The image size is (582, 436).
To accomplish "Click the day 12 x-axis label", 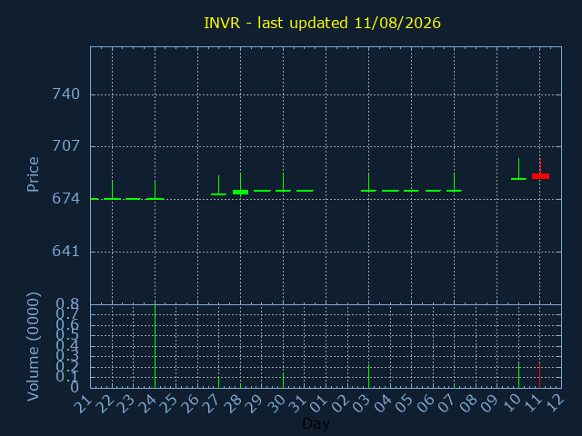I will tap(555, 403).
